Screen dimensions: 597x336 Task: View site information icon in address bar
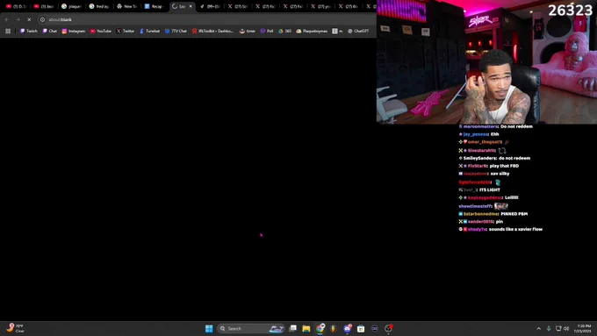[43, 19]
